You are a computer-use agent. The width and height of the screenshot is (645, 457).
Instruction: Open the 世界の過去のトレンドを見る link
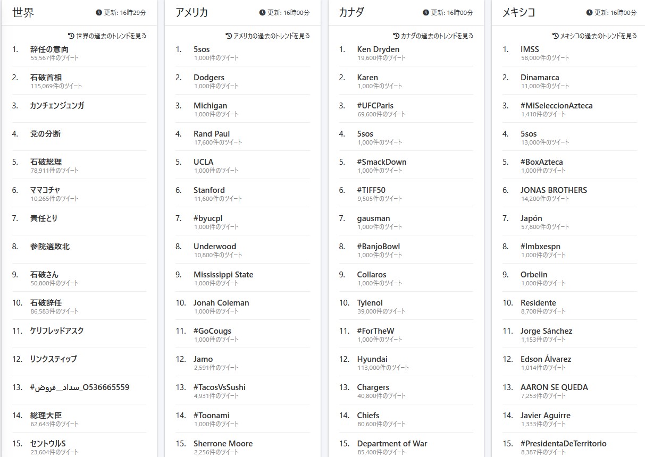pos(111,36)
